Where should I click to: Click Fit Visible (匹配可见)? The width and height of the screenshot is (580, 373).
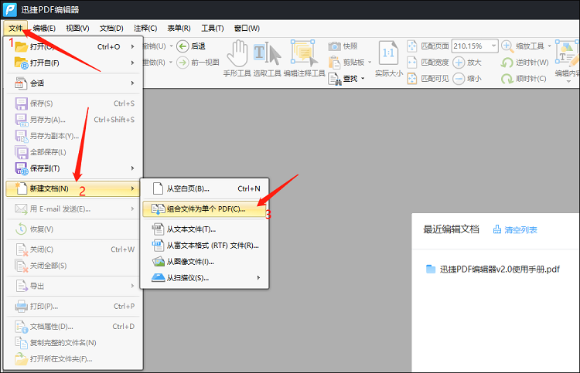[x=428, y=79]
